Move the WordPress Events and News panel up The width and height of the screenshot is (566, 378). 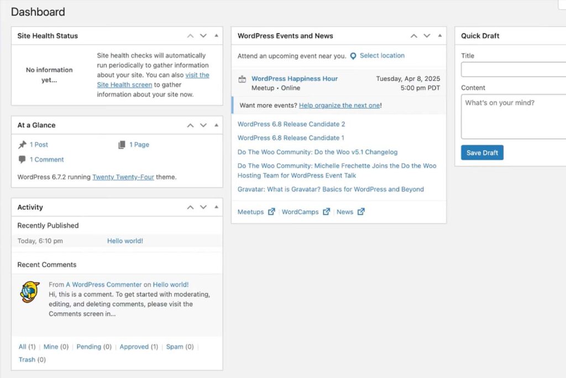point(413,36)
